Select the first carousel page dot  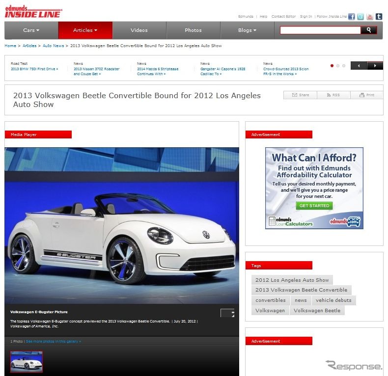pyautogui.click(x=332, y=66)
